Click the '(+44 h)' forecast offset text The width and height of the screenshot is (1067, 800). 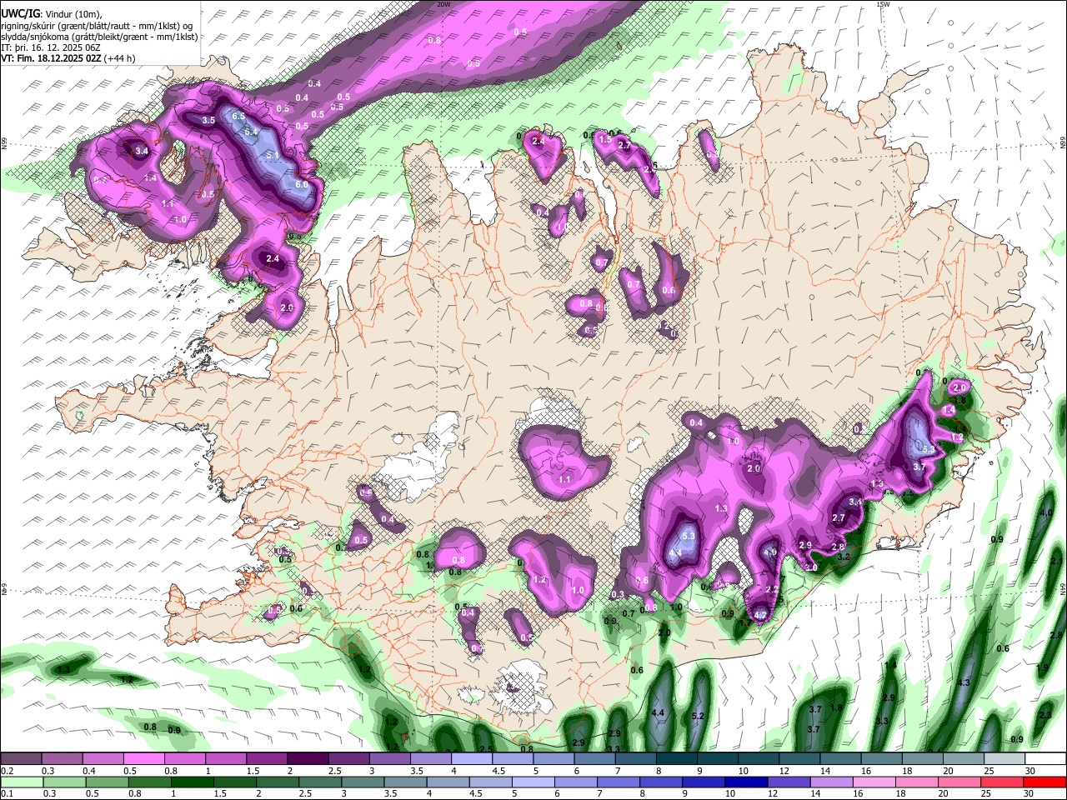[120, 58]
